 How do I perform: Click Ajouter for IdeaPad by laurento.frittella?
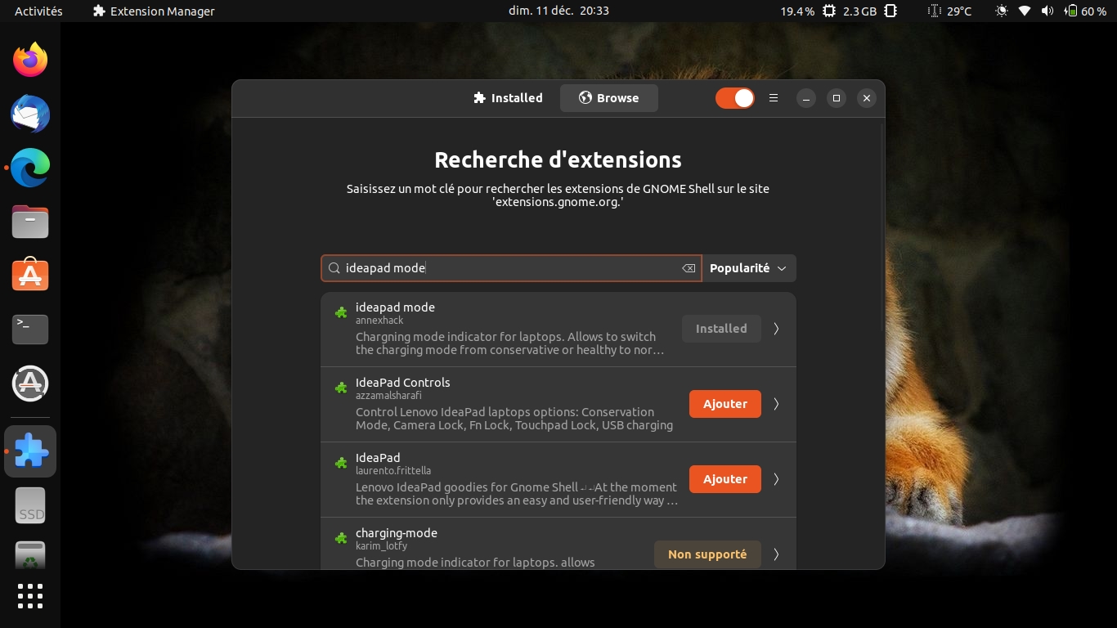(x=724, y=479)
